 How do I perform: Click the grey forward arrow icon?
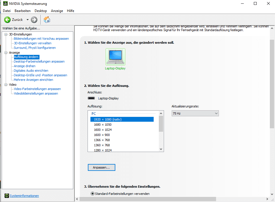(34, 20)
